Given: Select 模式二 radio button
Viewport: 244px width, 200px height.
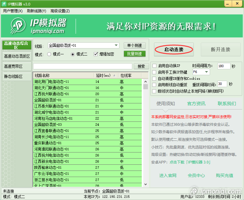Looking at the screenshot, I should pyautogui.click(x=73, y=54).
